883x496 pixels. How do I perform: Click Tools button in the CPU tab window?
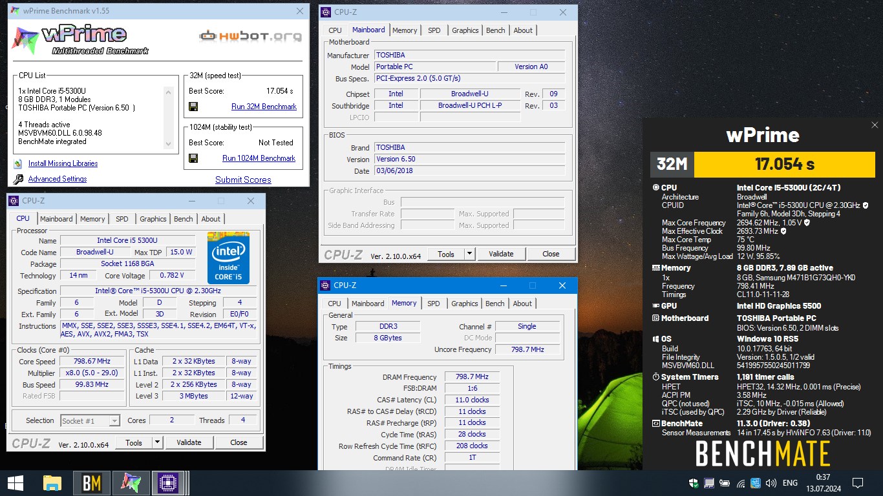click(x=134, y=442)
